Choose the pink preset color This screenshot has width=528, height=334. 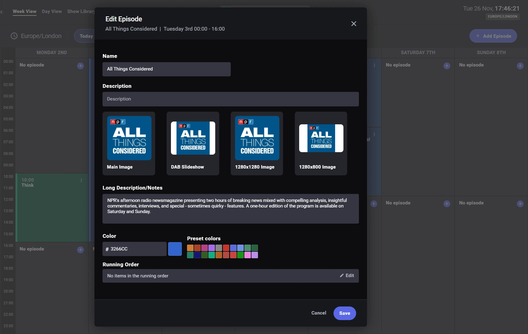247,255
